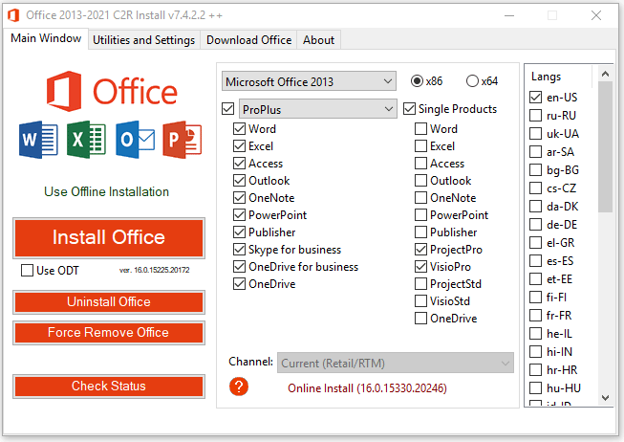
Task: Click the PowerPoint icon in the logo
Action: (182, 140)
